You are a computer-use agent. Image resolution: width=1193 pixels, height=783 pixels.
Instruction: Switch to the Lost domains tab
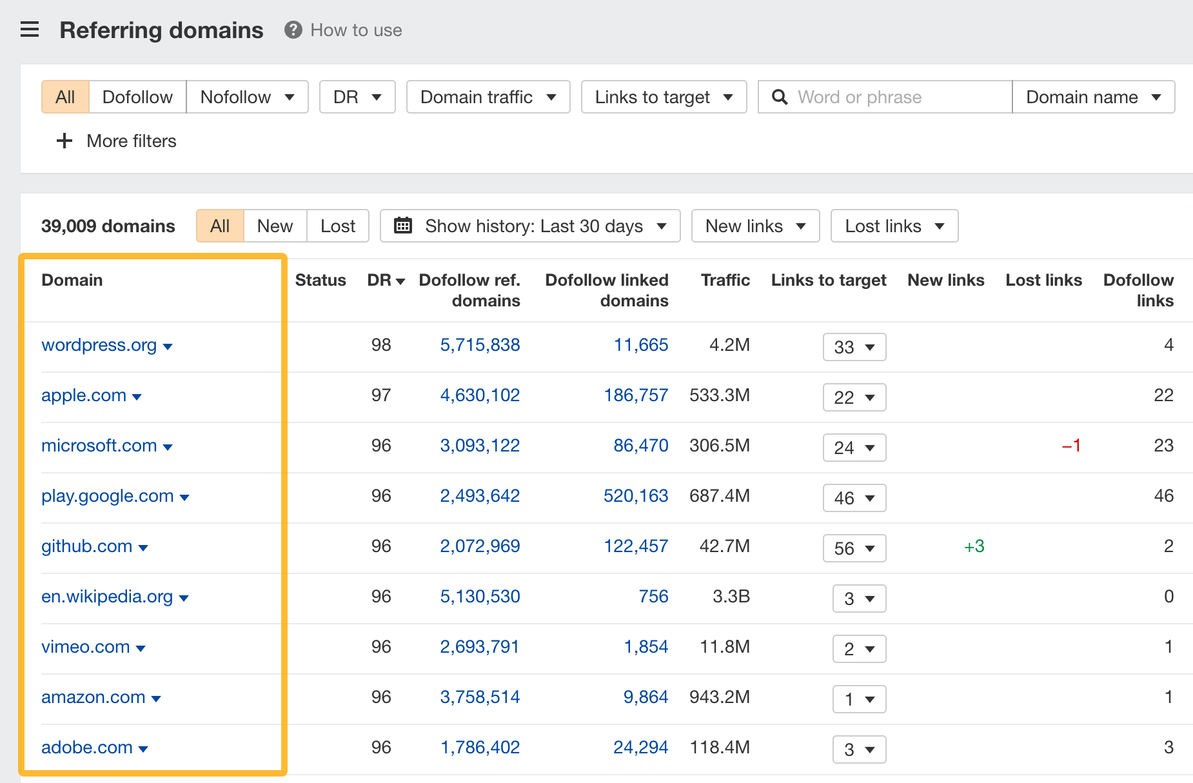[338, 226]
